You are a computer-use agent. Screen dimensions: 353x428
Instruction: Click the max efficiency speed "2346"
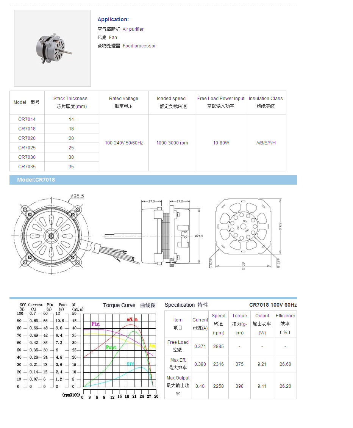point(219,364)
